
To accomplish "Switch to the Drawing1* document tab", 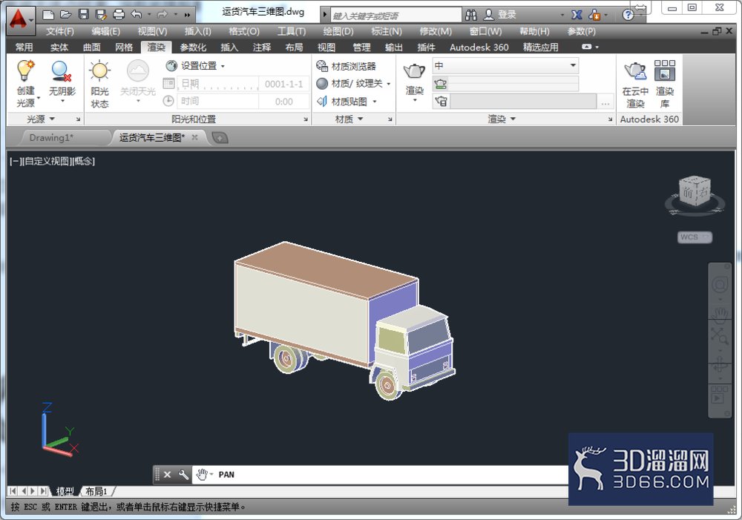I will 52,138.
